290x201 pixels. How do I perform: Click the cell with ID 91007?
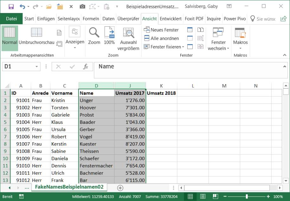pyautogui.click(x=21, y=144)
